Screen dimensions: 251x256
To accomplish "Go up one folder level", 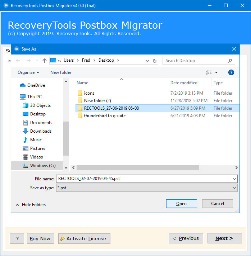I will coord(45,61).
